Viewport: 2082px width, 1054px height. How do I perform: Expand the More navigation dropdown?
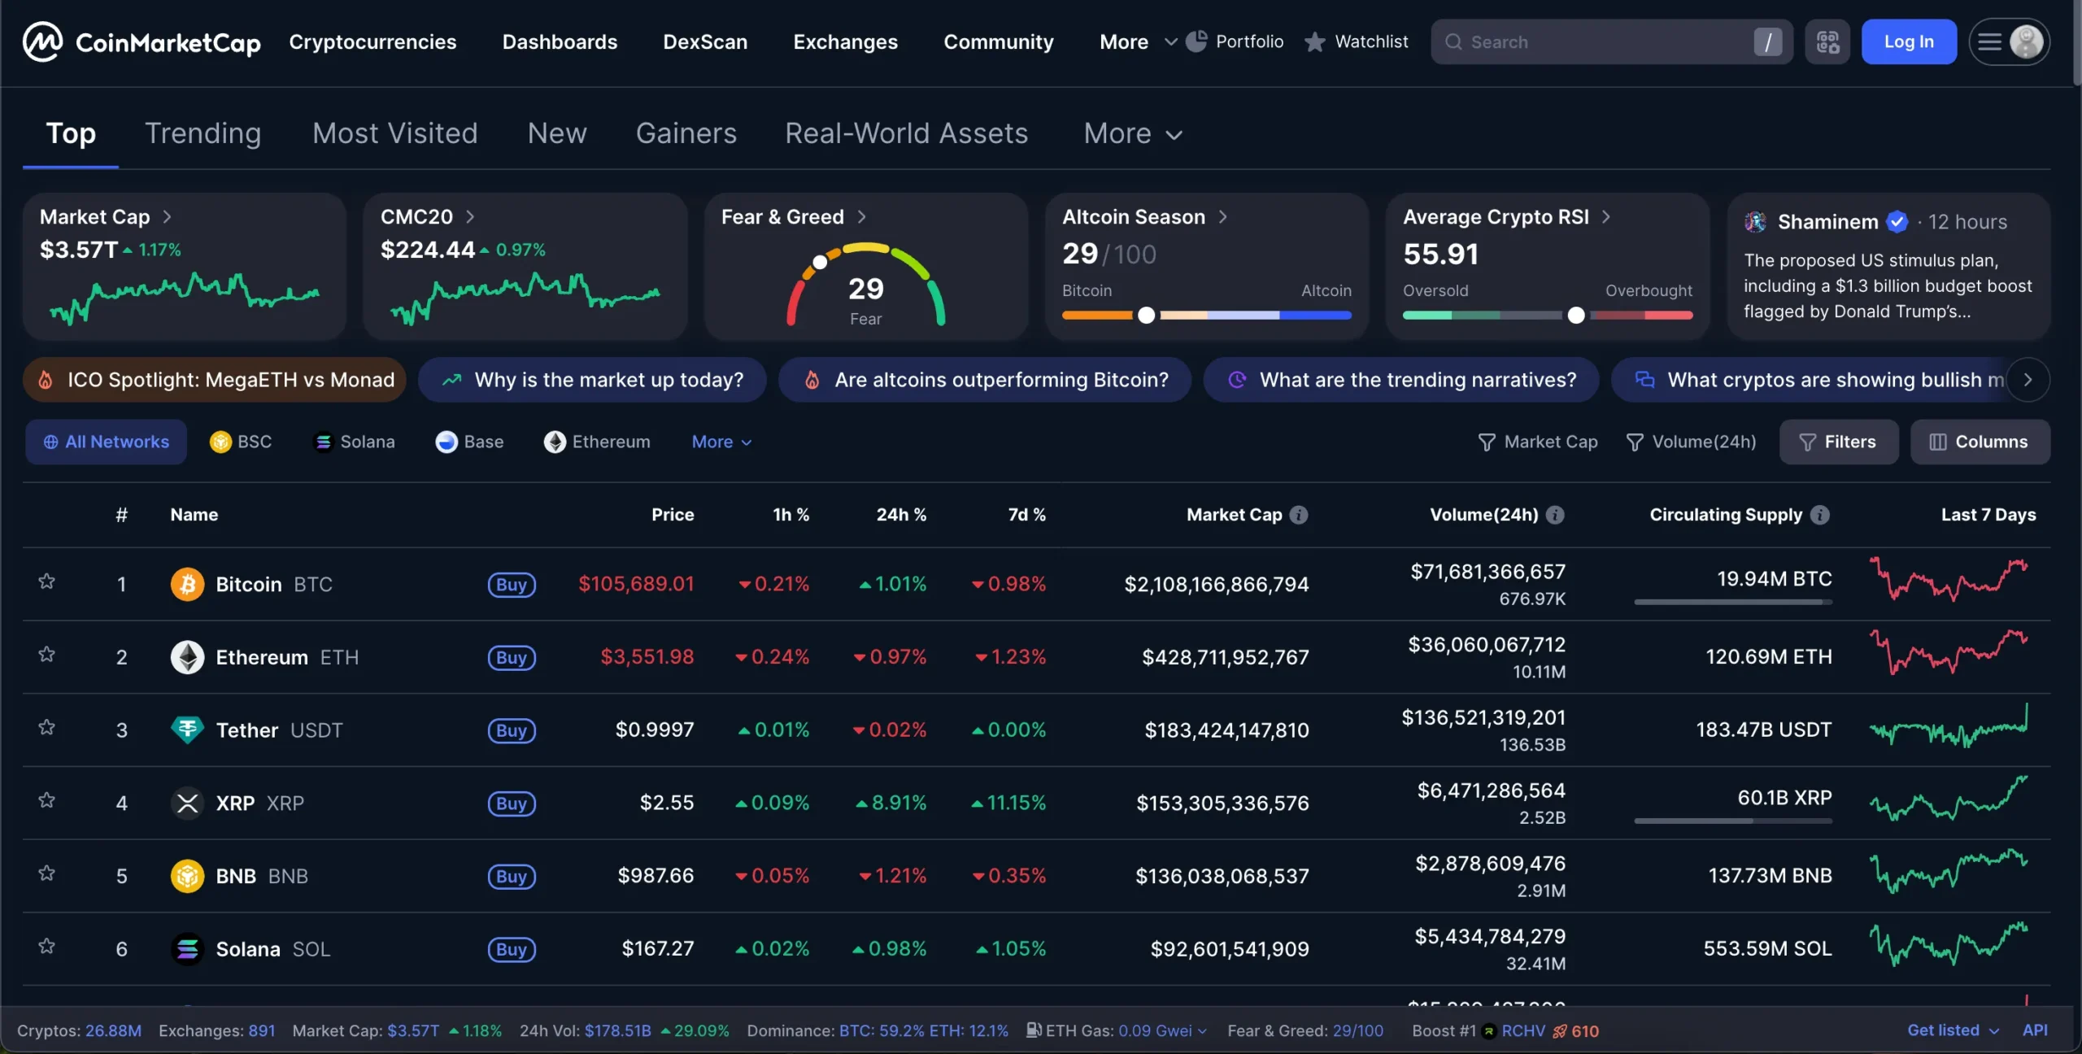point(1136,41)
